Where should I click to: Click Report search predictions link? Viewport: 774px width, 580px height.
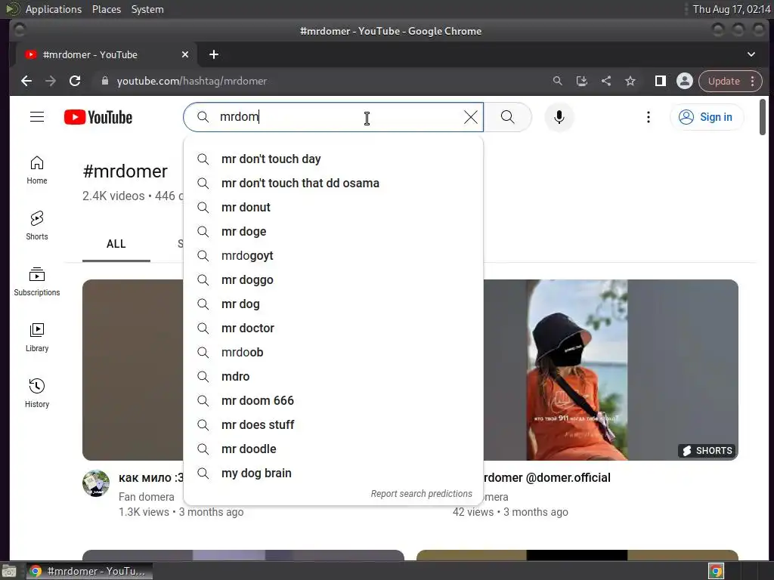click(x=421, y=494)
